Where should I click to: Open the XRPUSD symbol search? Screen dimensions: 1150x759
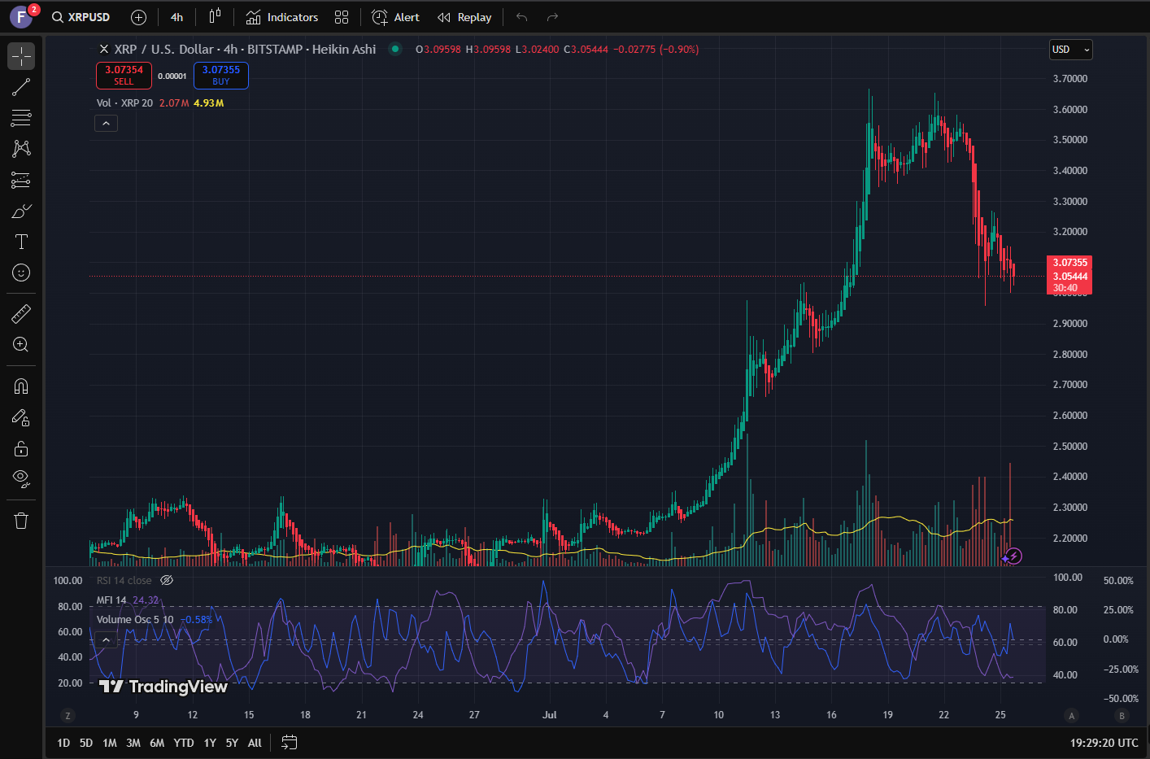pyautogui.click(x=81, y=17)
